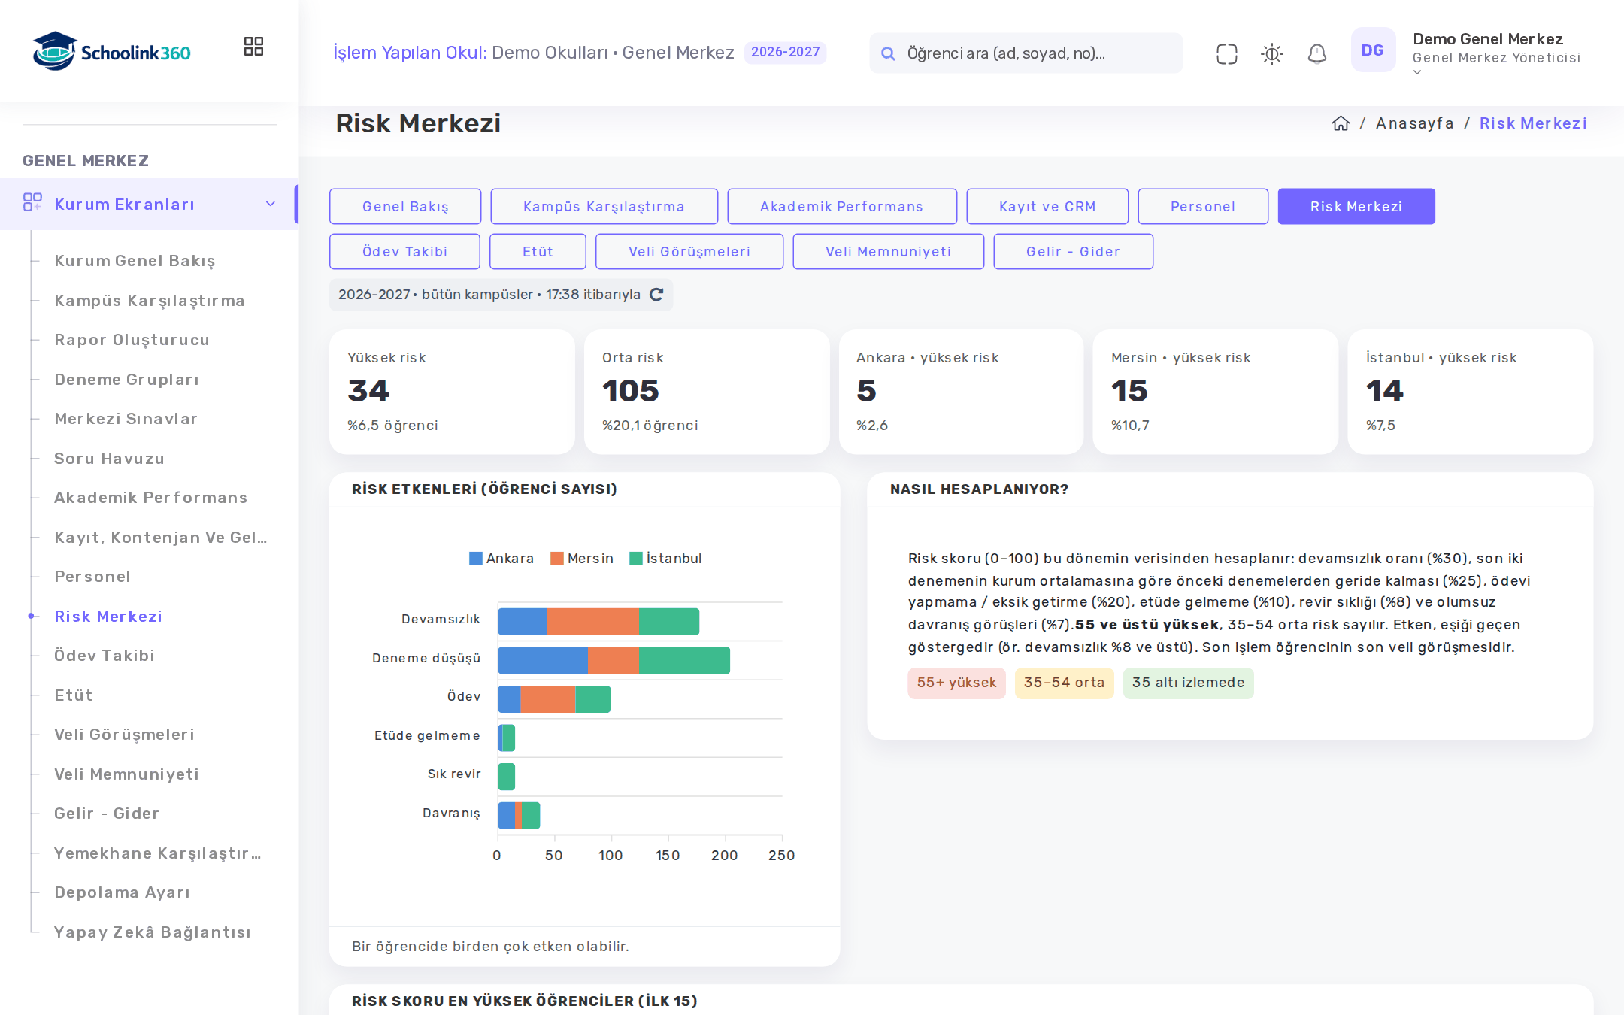
Task: Open Rapor Oluşturucu in sidebar
Action: [132, 340]
